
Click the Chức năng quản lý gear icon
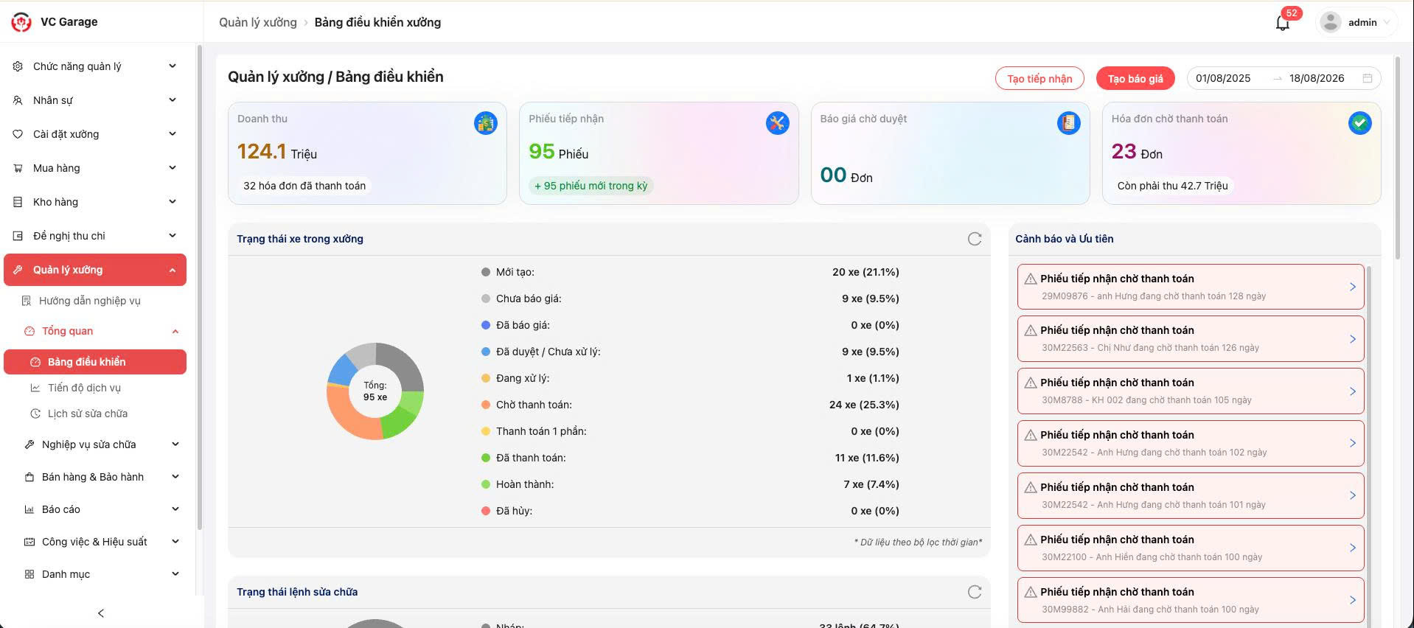tap(18, 66)
